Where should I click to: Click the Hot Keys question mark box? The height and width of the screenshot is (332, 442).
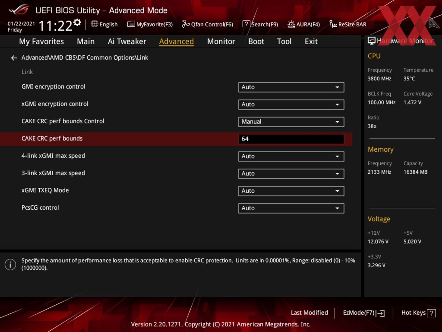(x=431, y=313)
